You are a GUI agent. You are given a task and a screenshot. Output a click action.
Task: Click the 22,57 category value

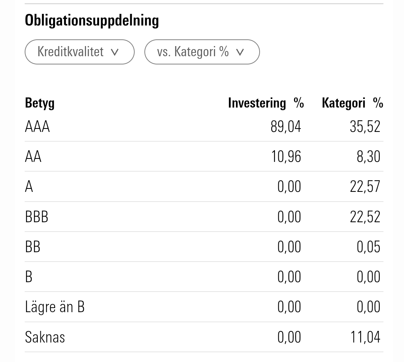coord(365,187)
